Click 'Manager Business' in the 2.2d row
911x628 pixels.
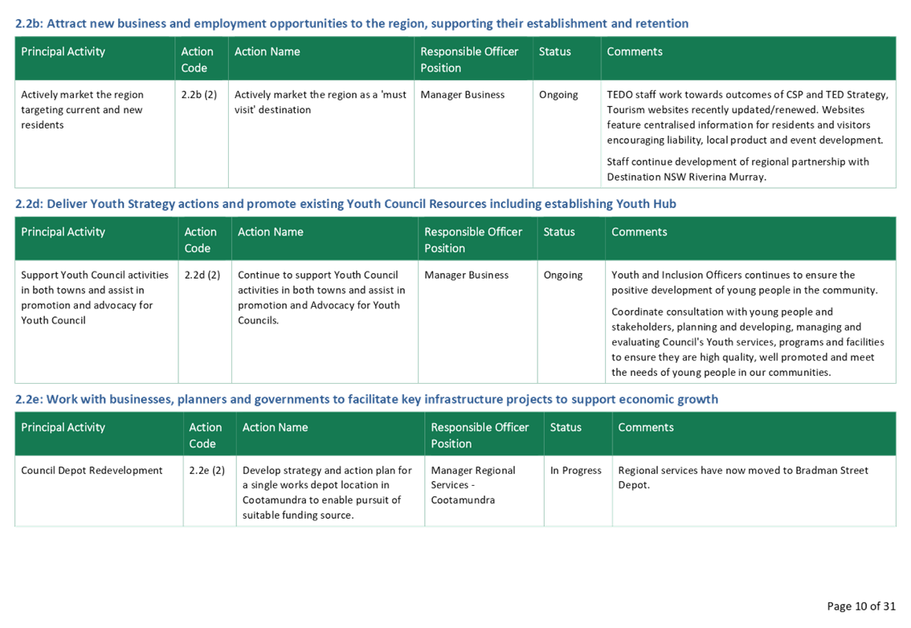[x=467, y=275]
